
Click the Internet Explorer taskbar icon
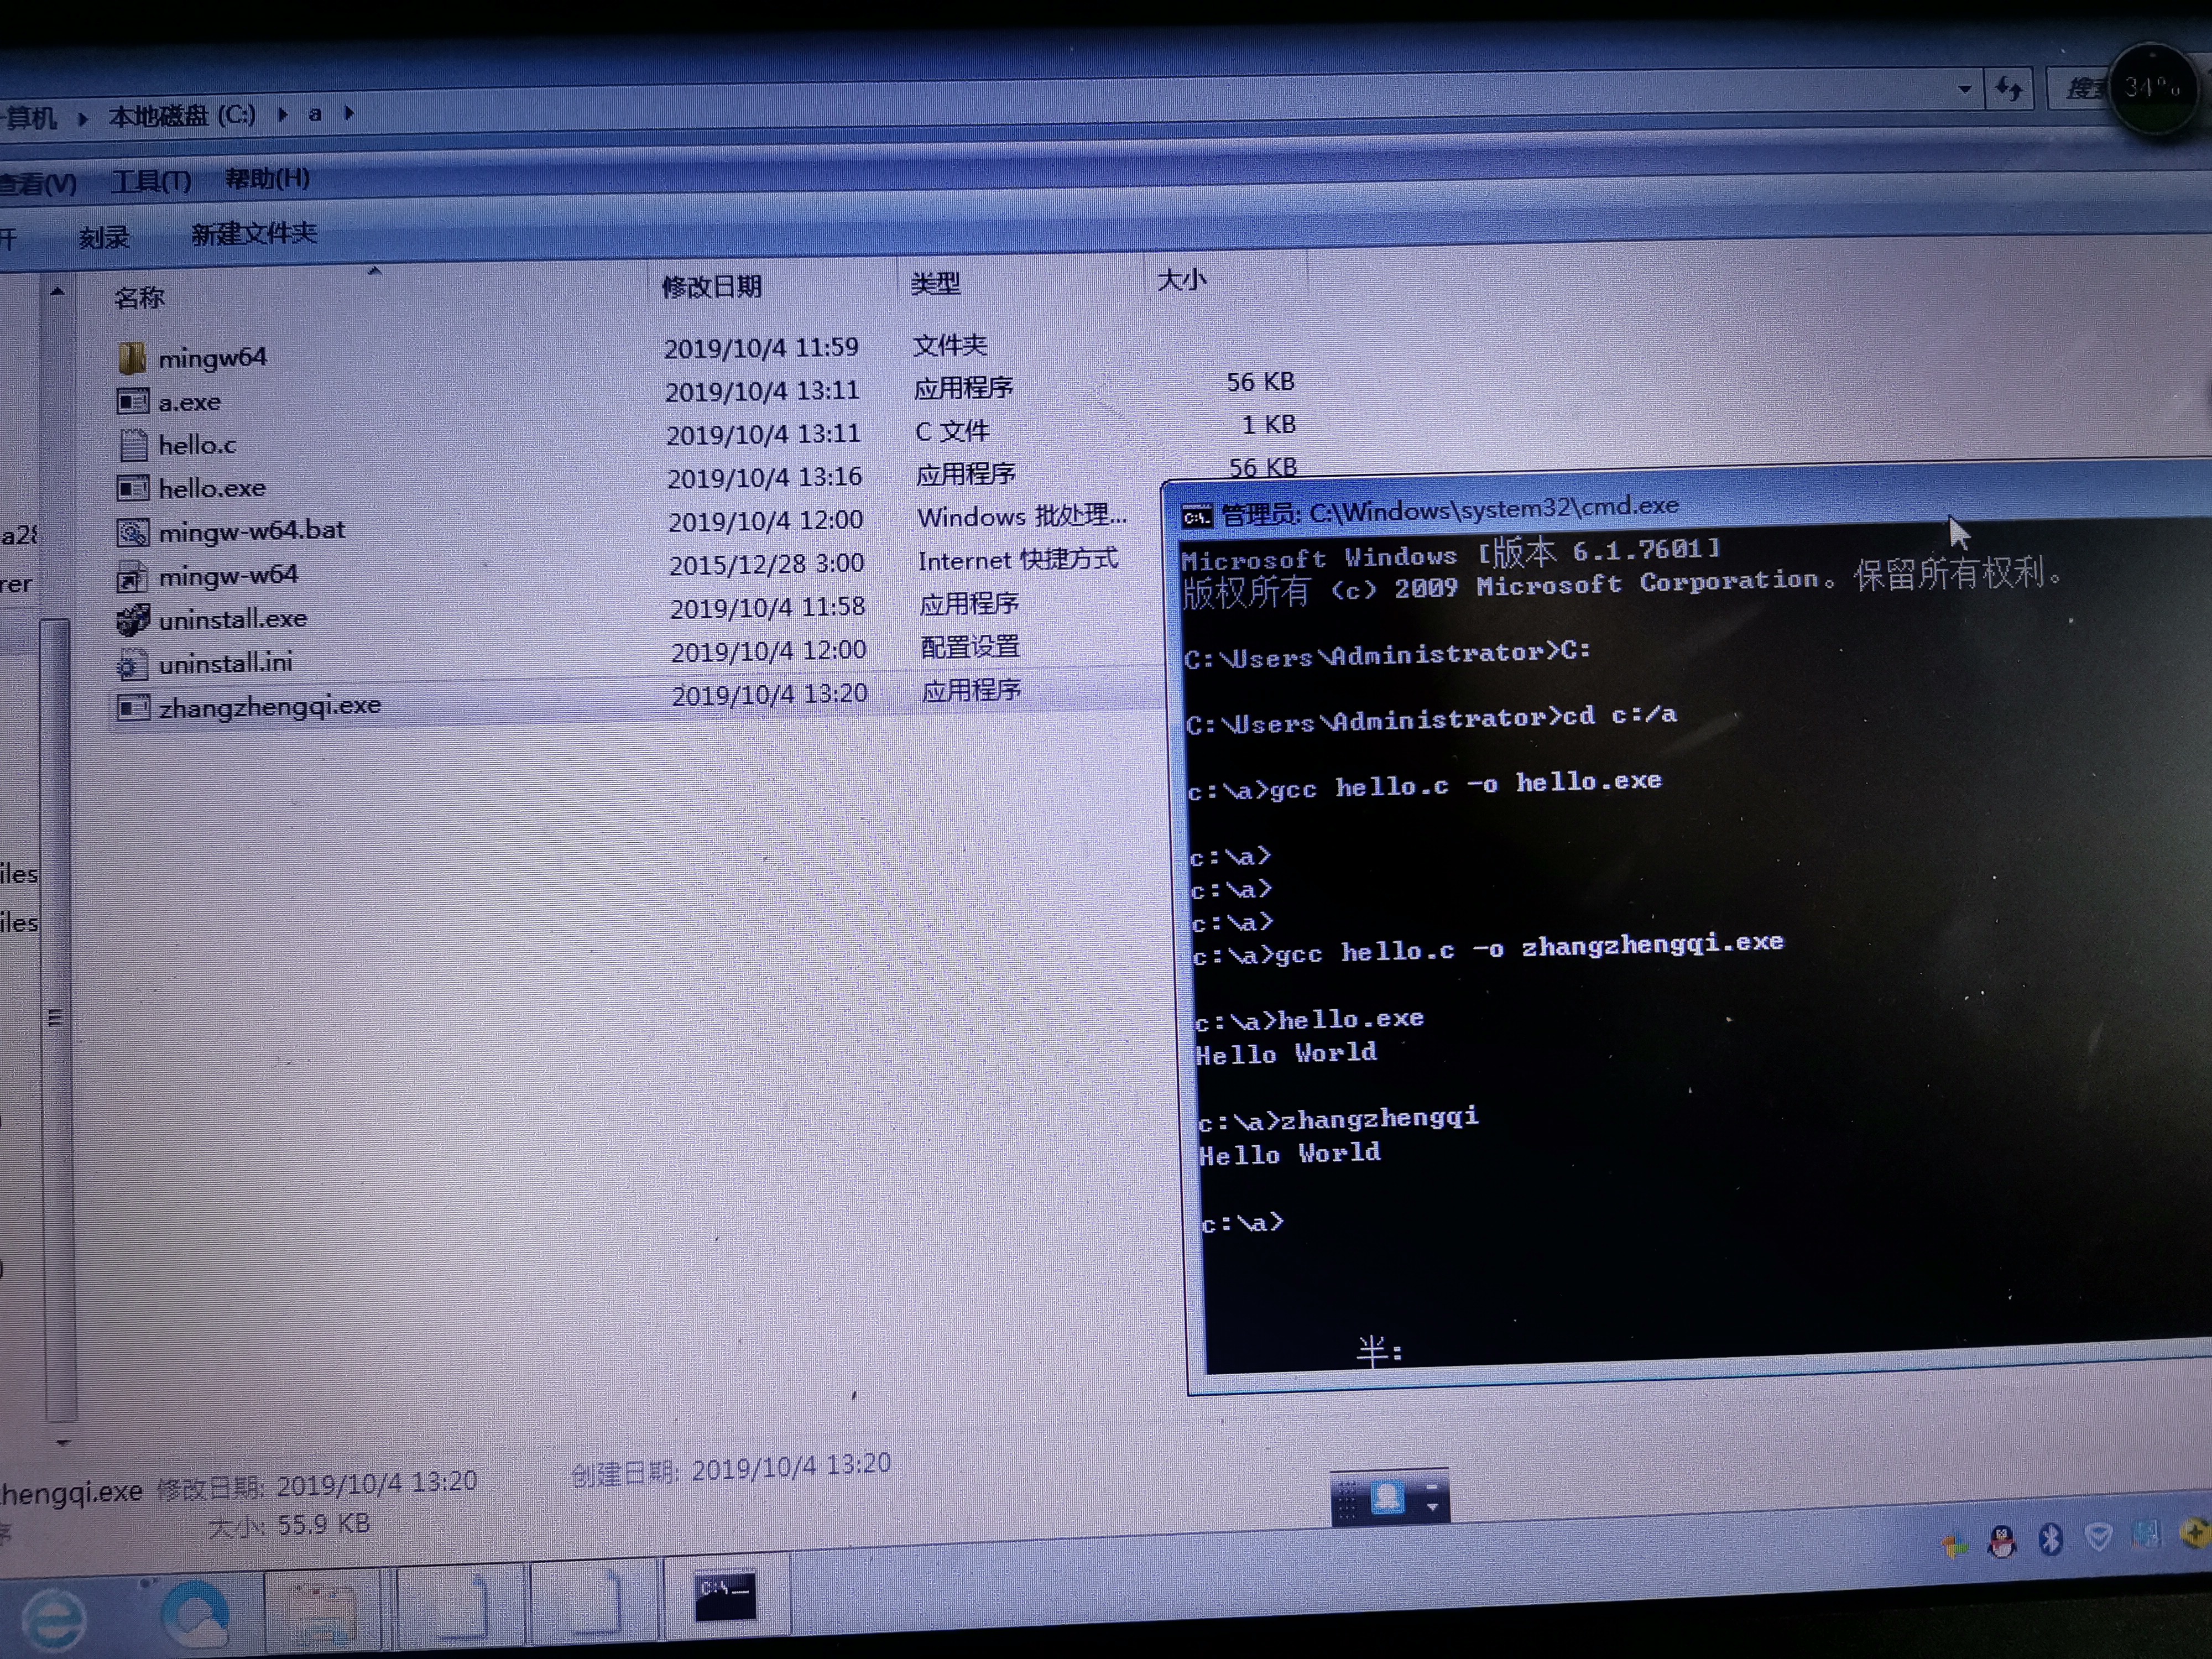pyautogui.click(x=54, y=1618)
